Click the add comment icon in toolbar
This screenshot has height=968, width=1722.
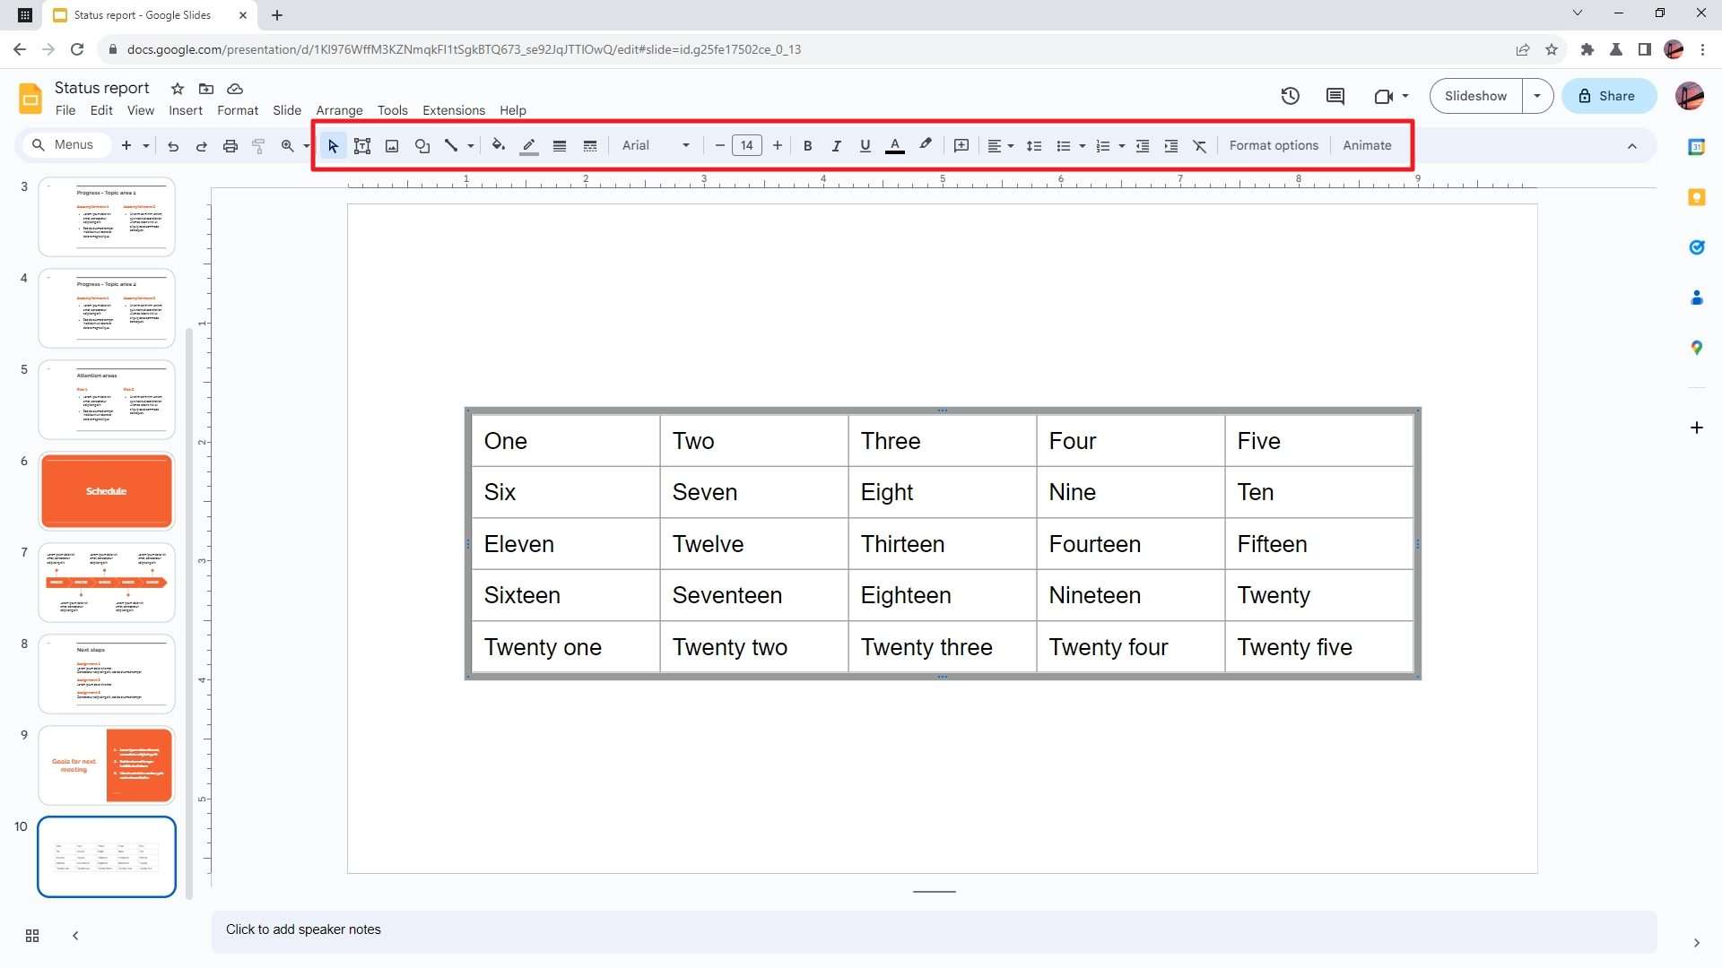pos(961,145)
